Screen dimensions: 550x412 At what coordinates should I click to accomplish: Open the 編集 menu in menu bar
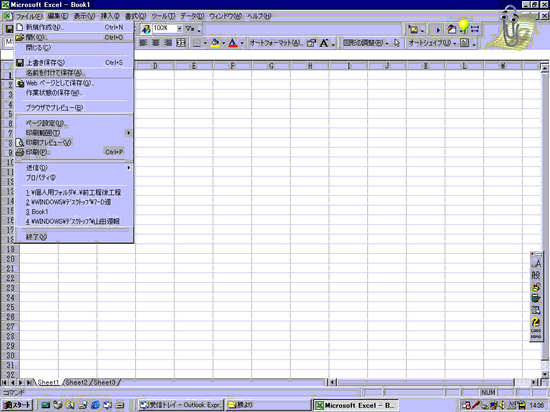coord(57,16)
